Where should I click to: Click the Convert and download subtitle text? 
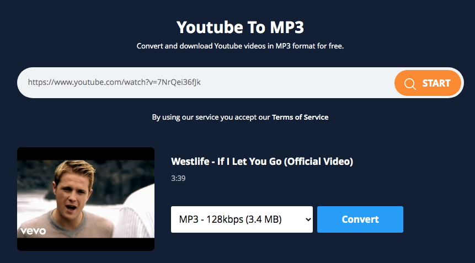pyautogui.click(x=240, y=46)
